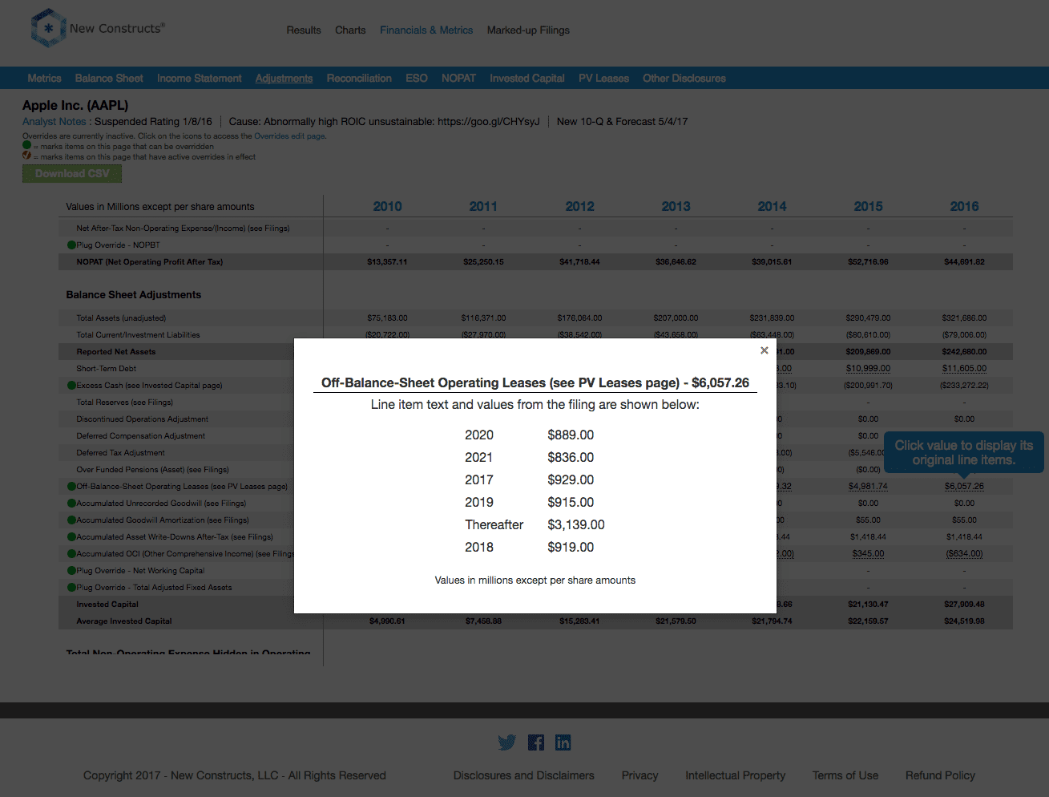Open the Overrides edit page link
The height and width of the screenshot is (797, 1049).
pyautogui.click(x=289, y=136)
